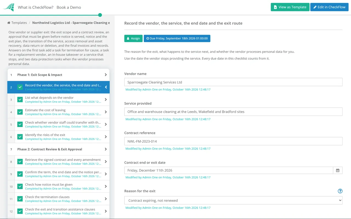Open chevron for Identify the risks of the exit
Image resolution: width=351 pixels, height=219 pixels.
click(106, 137)
